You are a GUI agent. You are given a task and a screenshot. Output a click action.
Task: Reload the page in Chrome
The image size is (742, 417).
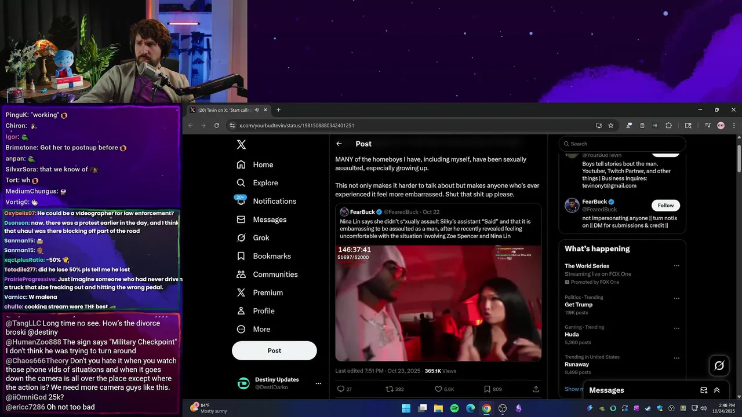(x=217, y=125)
